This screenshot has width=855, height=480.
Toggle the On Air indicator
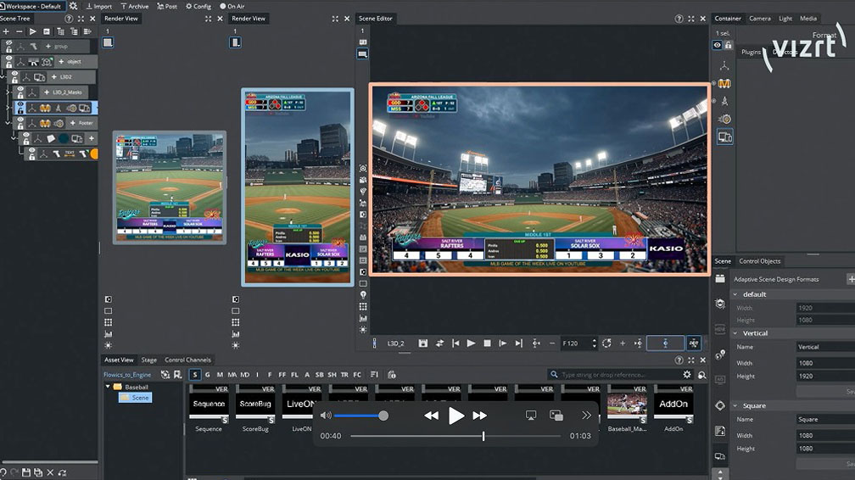click(231, 6)
